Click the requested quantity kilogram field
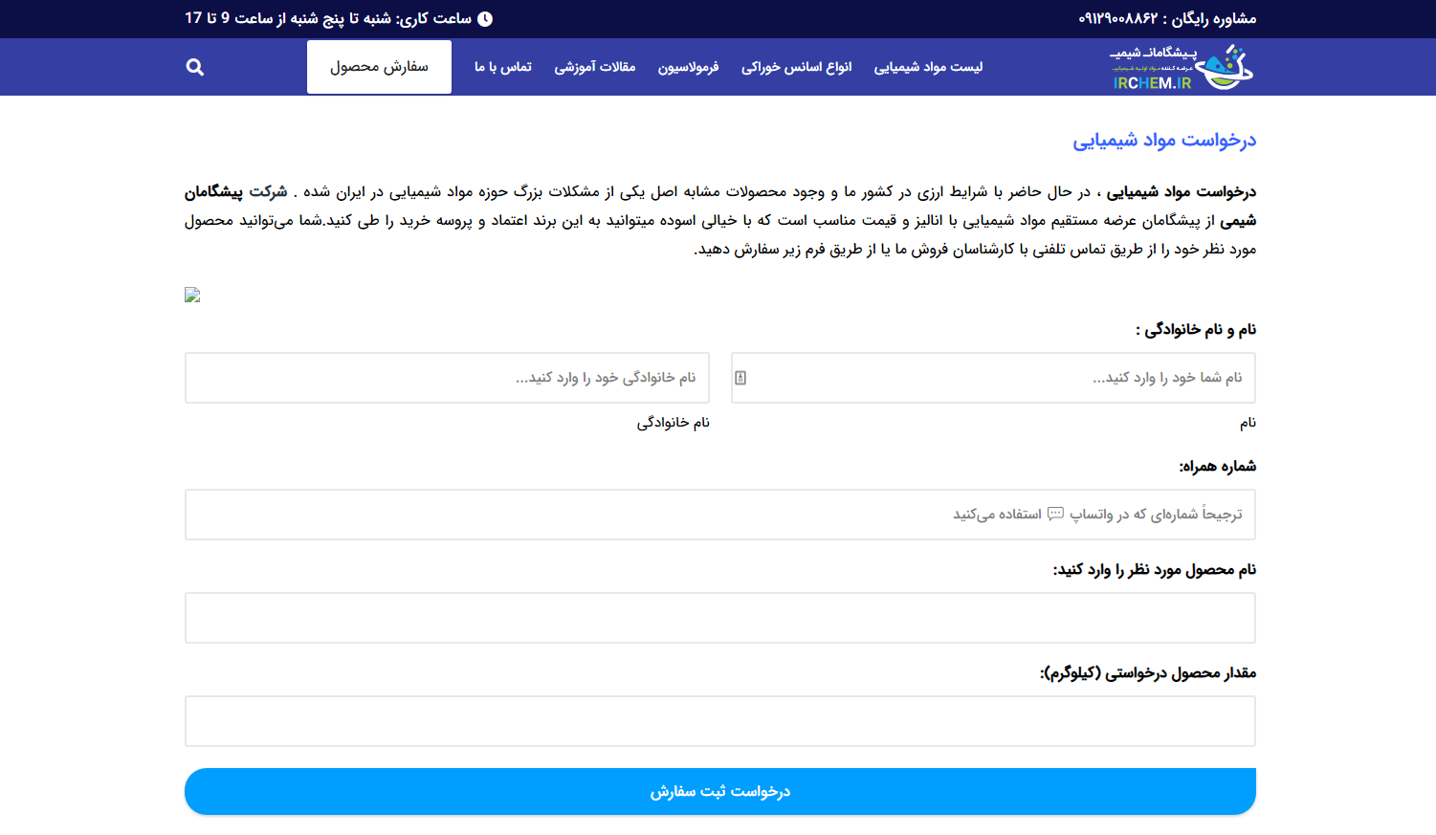The height and width of the screenshot is (835, 1436). [719, 721]
